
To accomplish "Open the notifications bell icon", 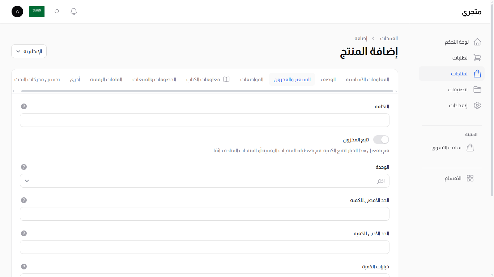I will point(73,11).
